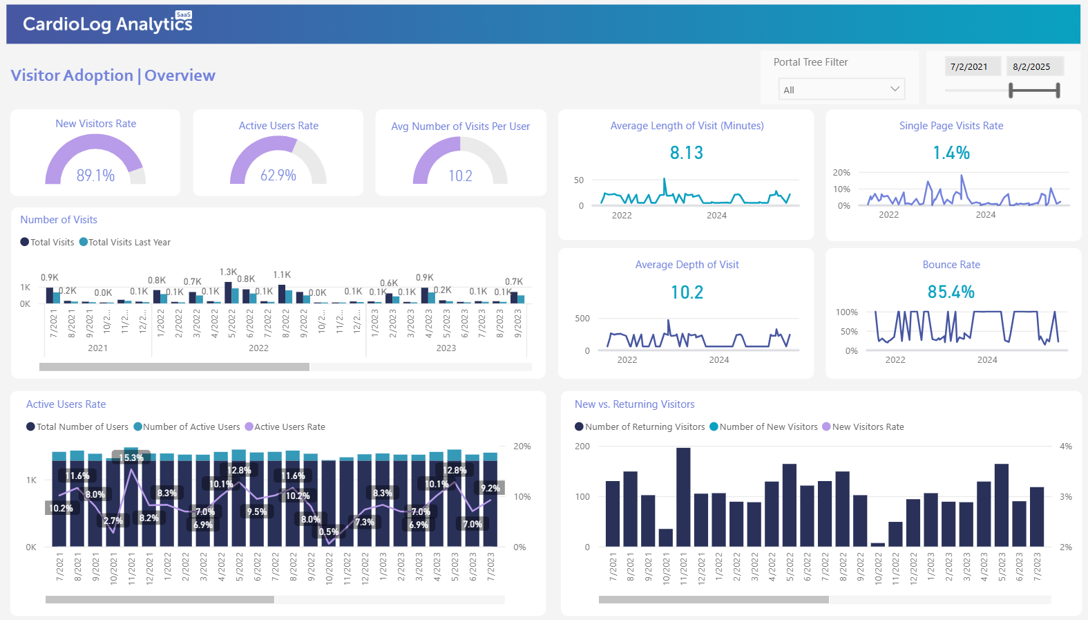Click the Total Visits legend dot
The width and height of the screenshot is (1088, 620).
[25, 242]
